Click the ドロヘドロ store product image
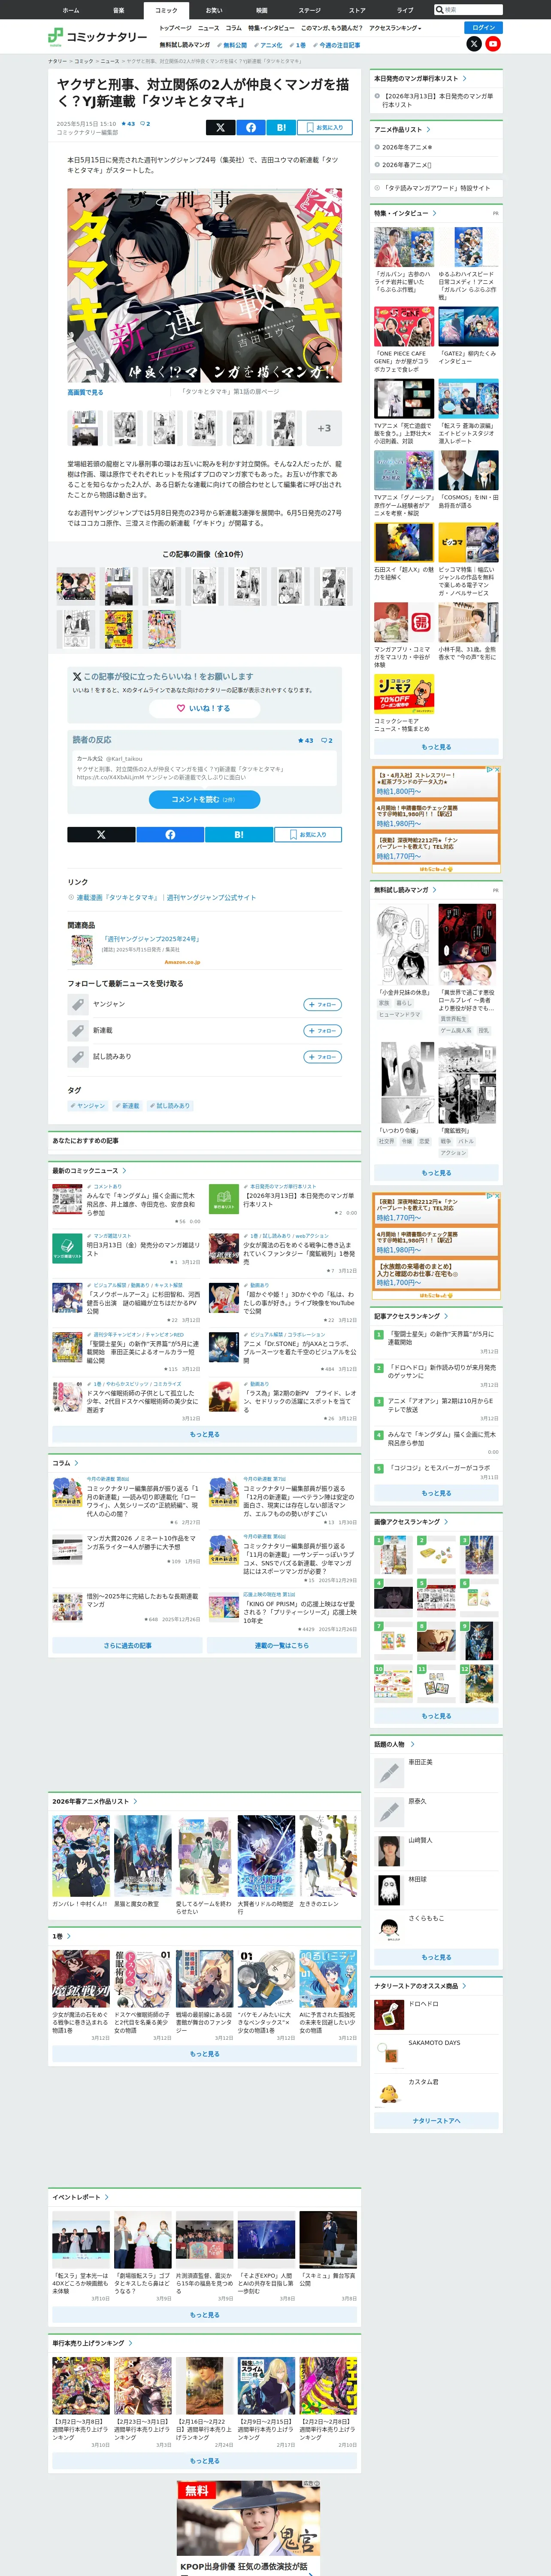The image size is (551, 2576). [388, 2014]
